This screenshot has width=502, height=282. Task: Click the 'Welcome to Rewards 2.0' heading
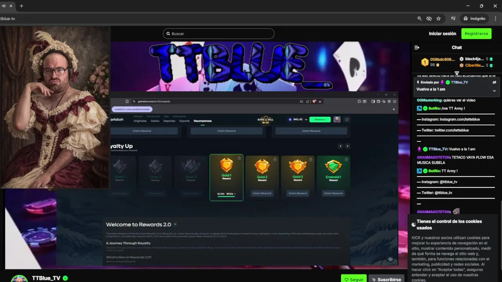(138, 224)
